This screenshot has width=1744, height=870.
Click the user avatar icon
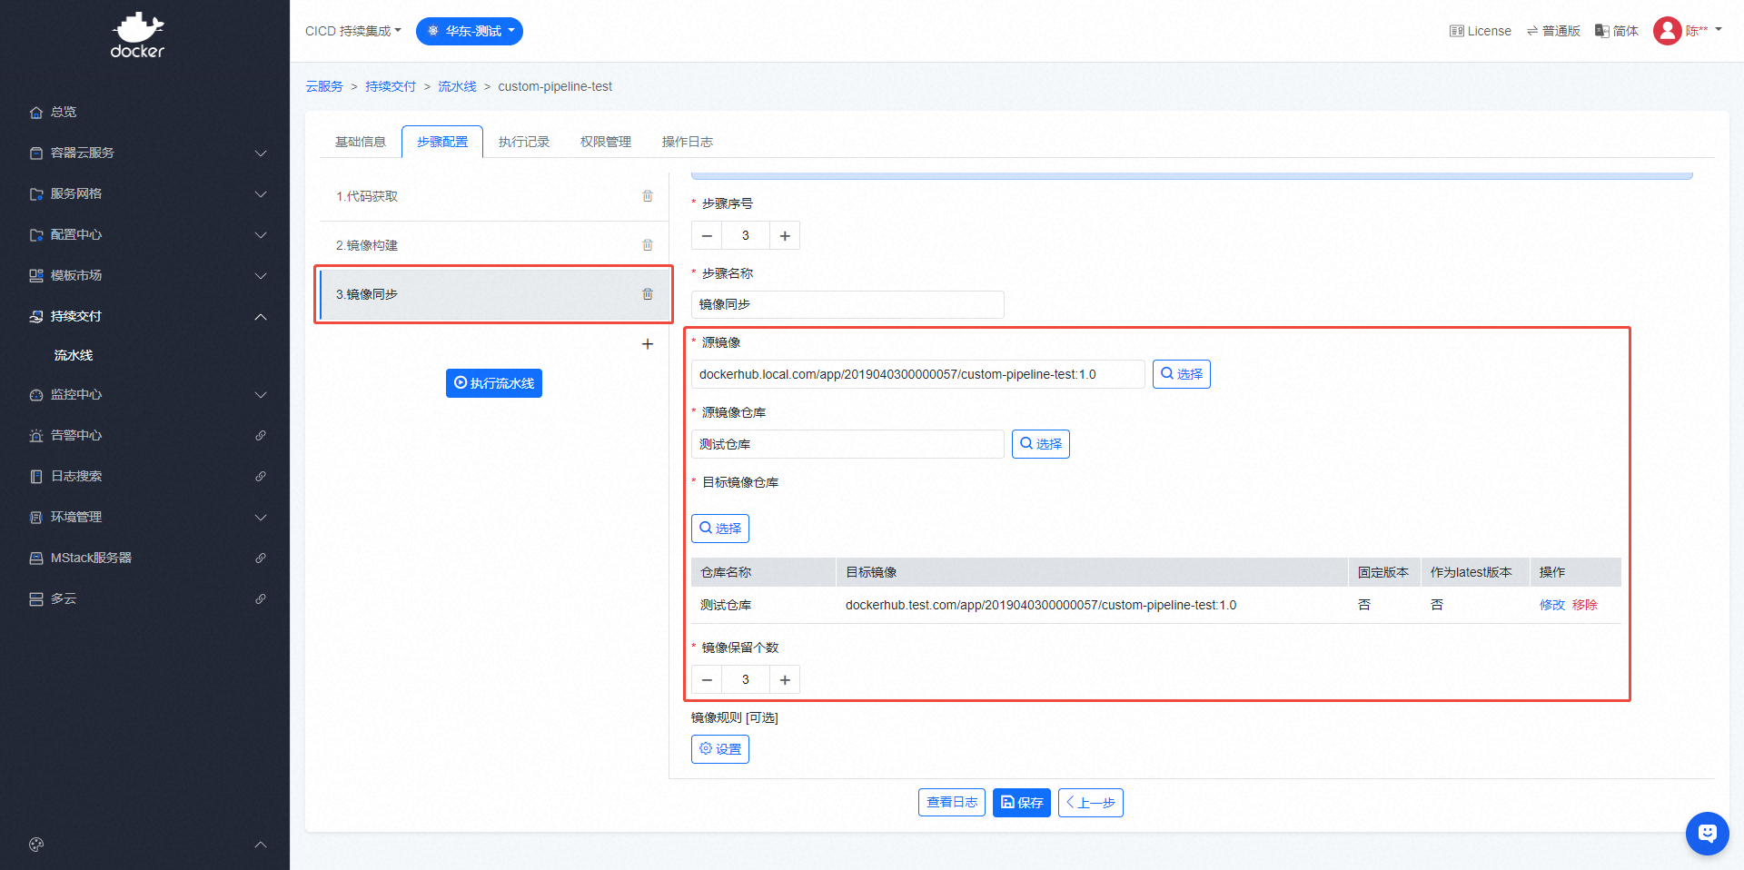click(x=1667, y=31)
